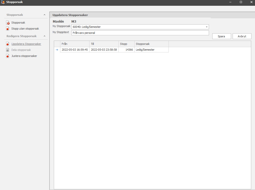Select cell 2022-05-03 16:59:45
This screenshot has height=190, width=255.
75,50
